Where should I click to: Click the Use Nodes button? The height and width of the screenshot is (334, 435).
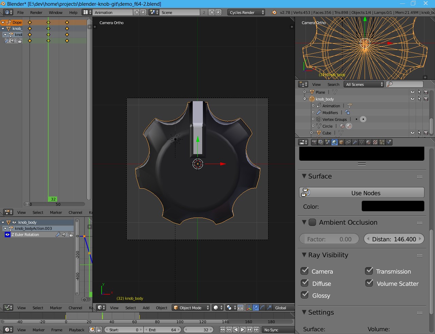click(362, 192)
